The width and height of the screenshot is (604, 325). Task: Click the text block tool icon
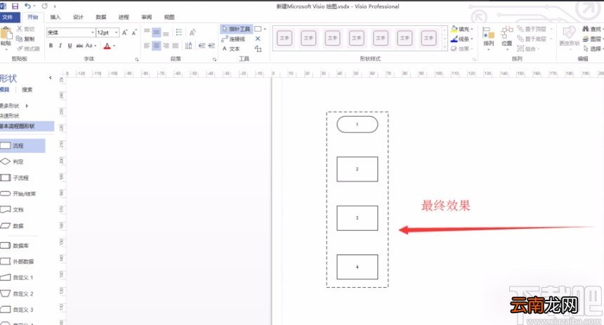[x=258, y=48]
